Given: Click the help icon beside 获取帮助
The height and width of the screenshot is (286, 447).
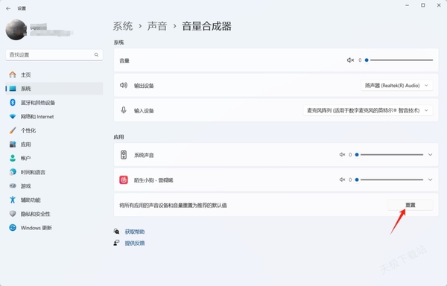Looking at the screenshot, I should coord(116,232).
